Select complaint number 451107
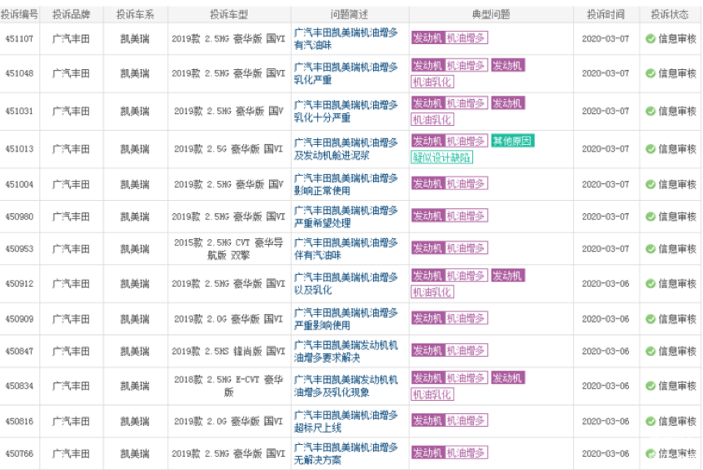Image resolution: width=703 pixels, height=470 pixels. tap(20, 39)
